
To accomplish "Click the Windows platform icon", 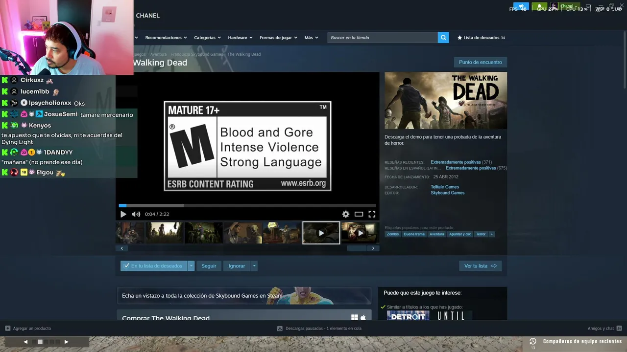I will click(355, 318).
